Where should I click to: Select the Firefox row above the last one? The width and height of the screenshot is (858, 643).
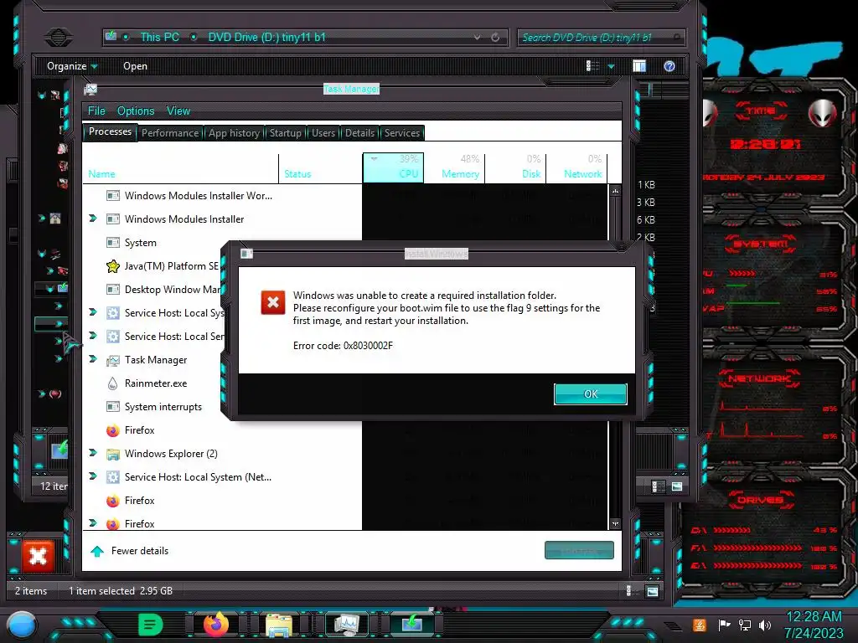221,501
